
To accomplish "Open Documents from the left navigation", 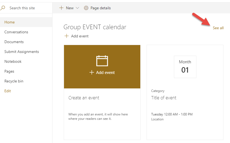I will 14,42.
